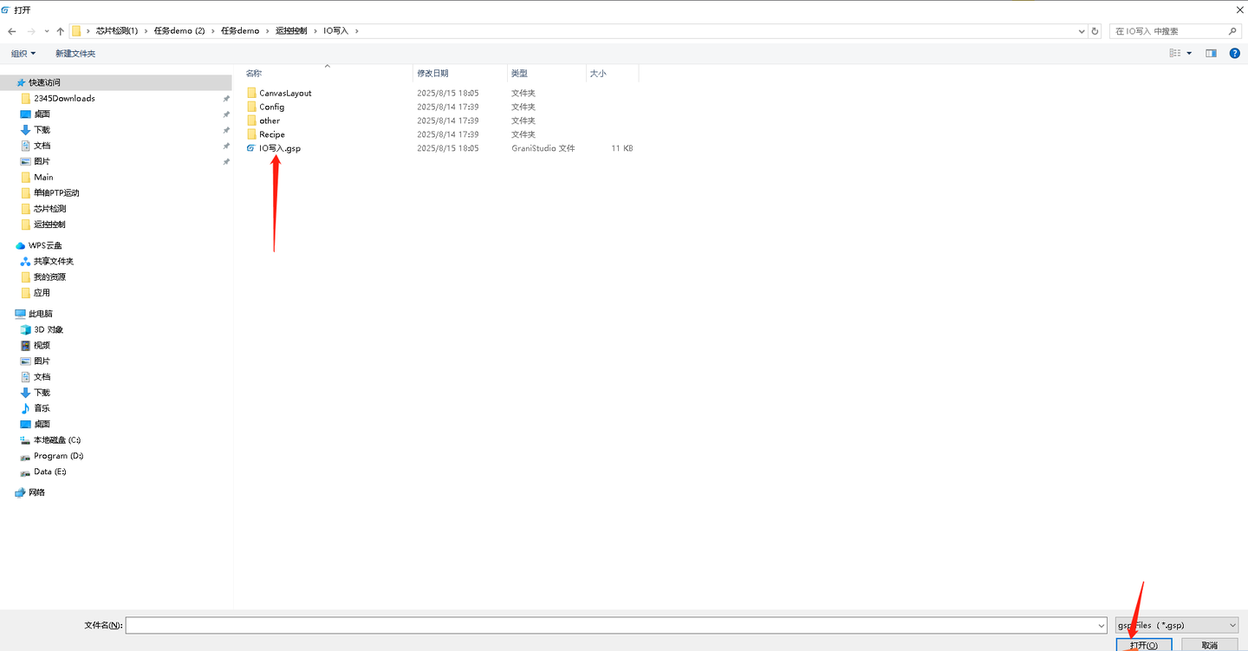
Task: Open more view options arrow
Action: tap(1189, 54)
